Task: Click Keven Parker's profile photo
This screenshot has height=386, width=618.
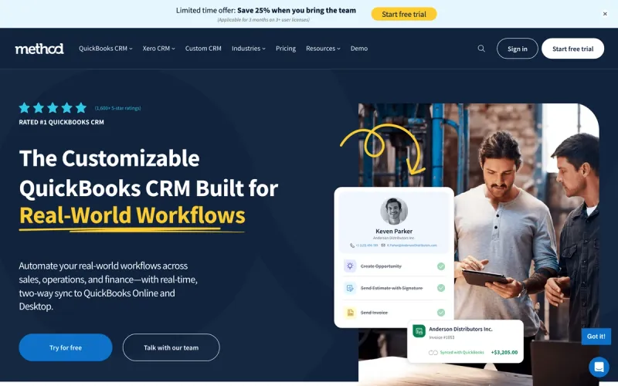Action: point(394,211)
